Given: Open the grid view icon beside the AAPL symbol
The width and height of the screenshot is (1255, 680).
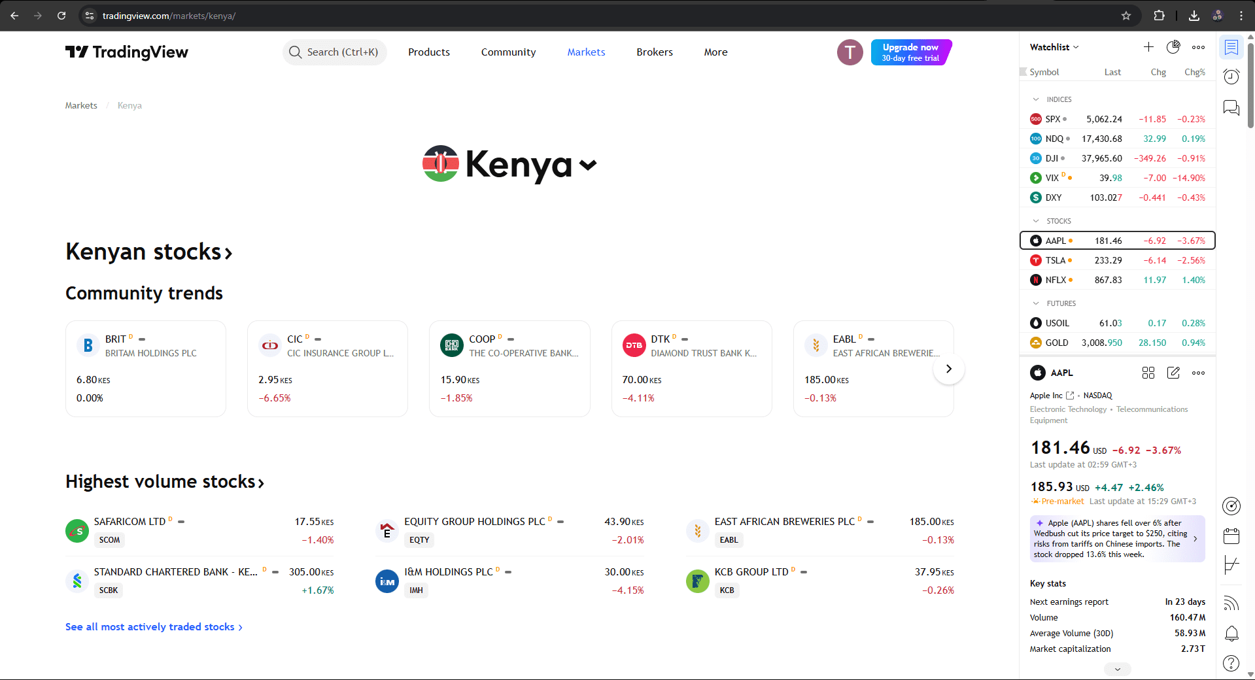Looking at the screenshot, I should coord(1148,373).
